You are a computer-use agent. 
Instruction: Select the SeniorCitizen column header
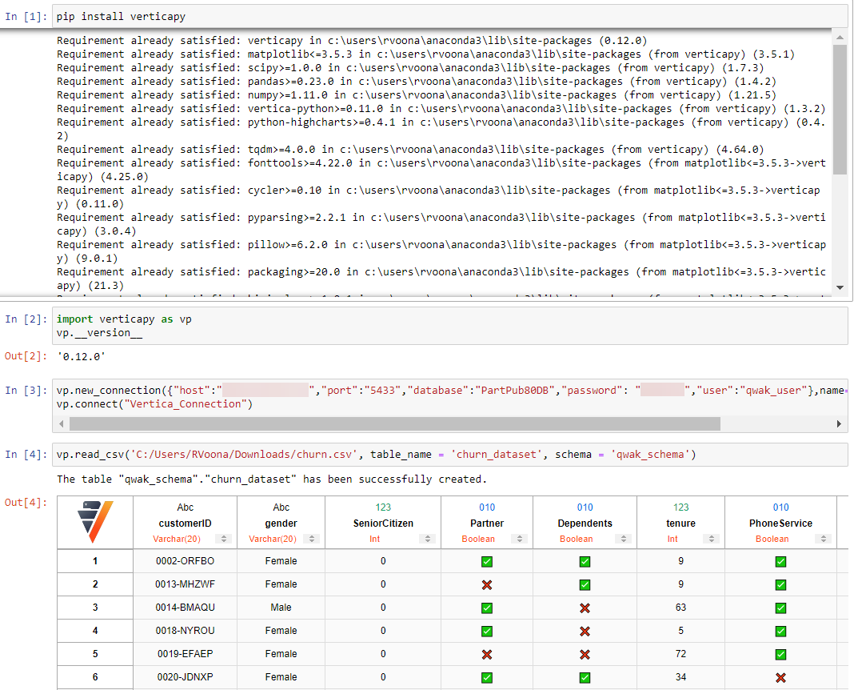[384, 524]
